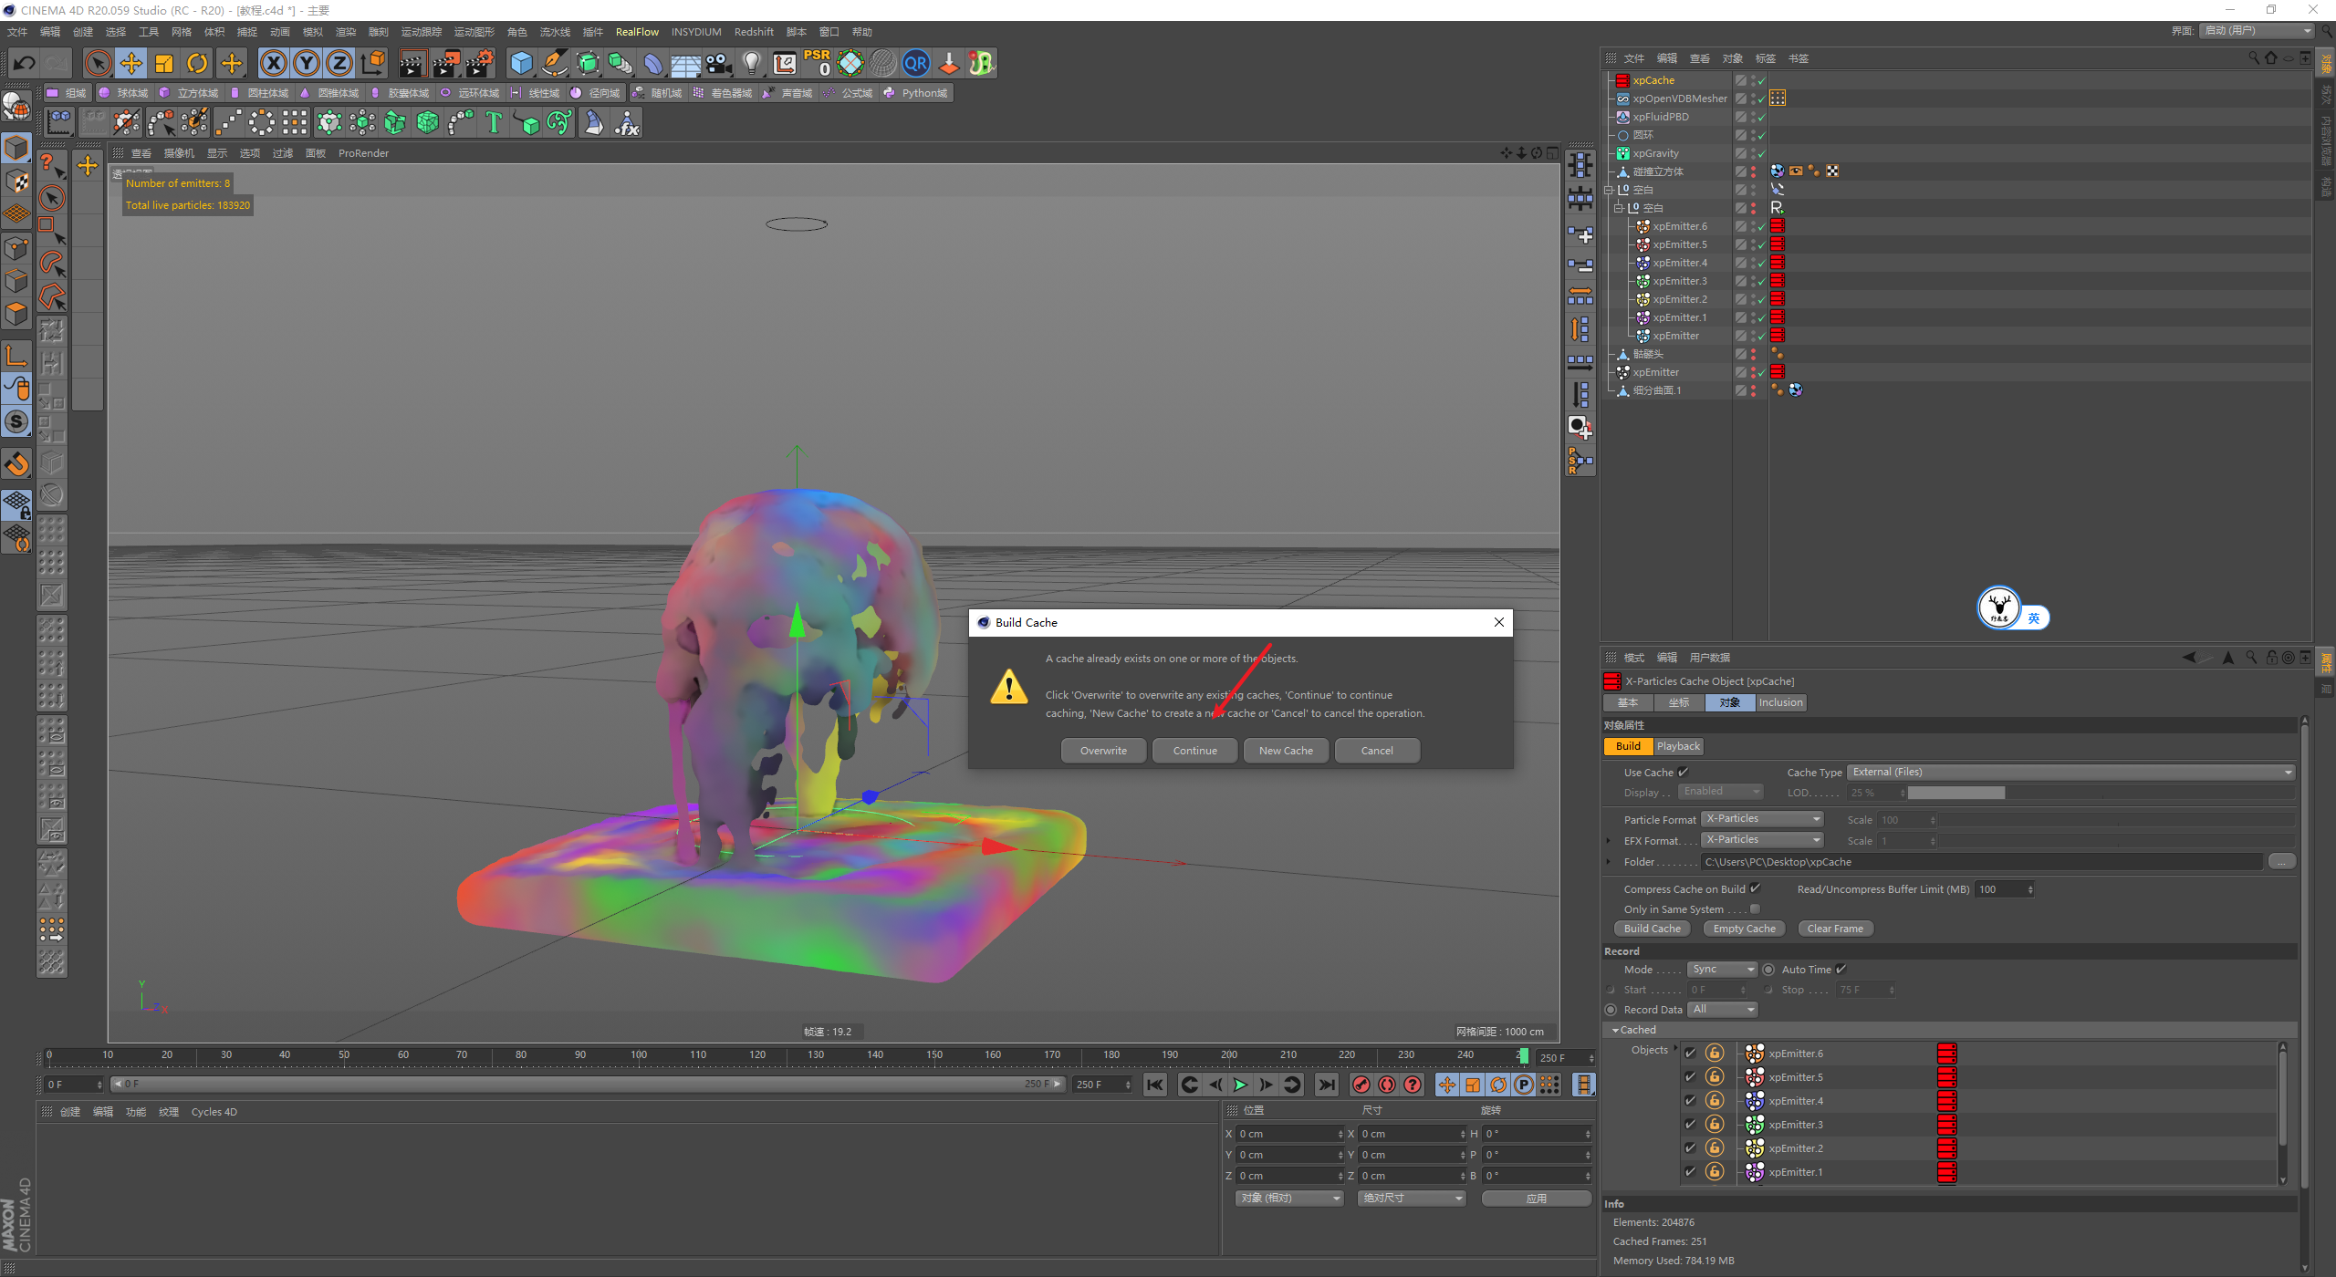Image resolution: width=2336 pixels, height=1277 pixels.
Task: Open the camera object icon
Action: tap(718, 63)
